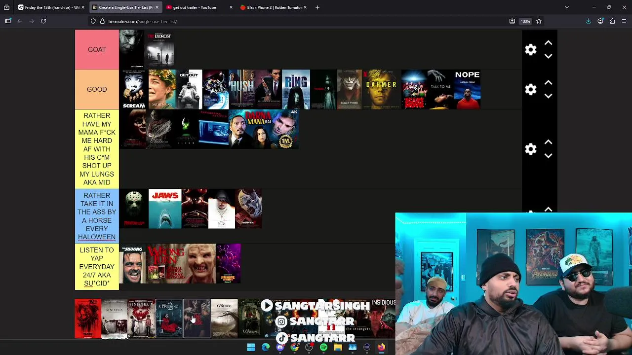The image size is (632, 355).
Task: Launch Spotify from the taskbar
Action: tap(323, 347)
